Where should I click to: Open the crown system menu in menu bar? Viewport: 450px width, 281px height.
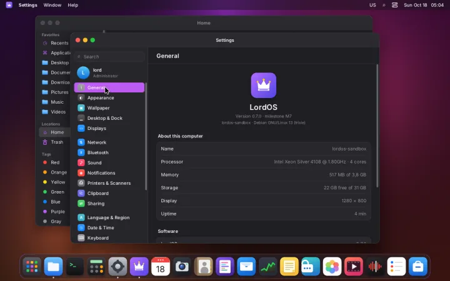tap(9, 5)
